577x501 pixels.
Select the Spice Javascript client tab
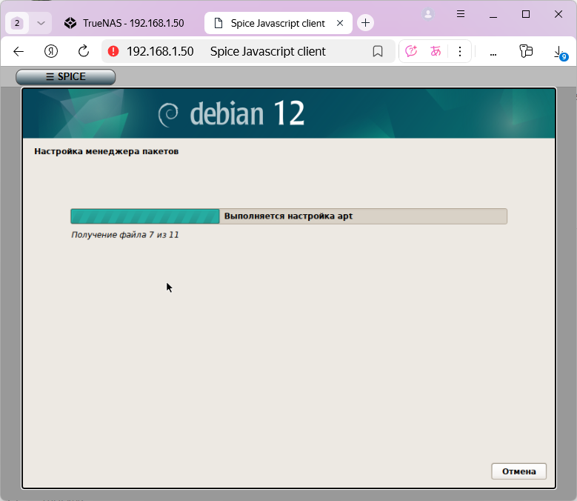click(278, 23)
